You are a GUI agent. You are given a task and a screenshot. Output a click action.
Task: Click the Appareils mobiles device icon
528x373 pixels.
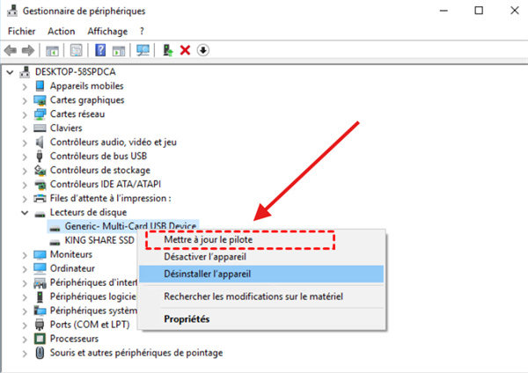(x=40, y=86)
